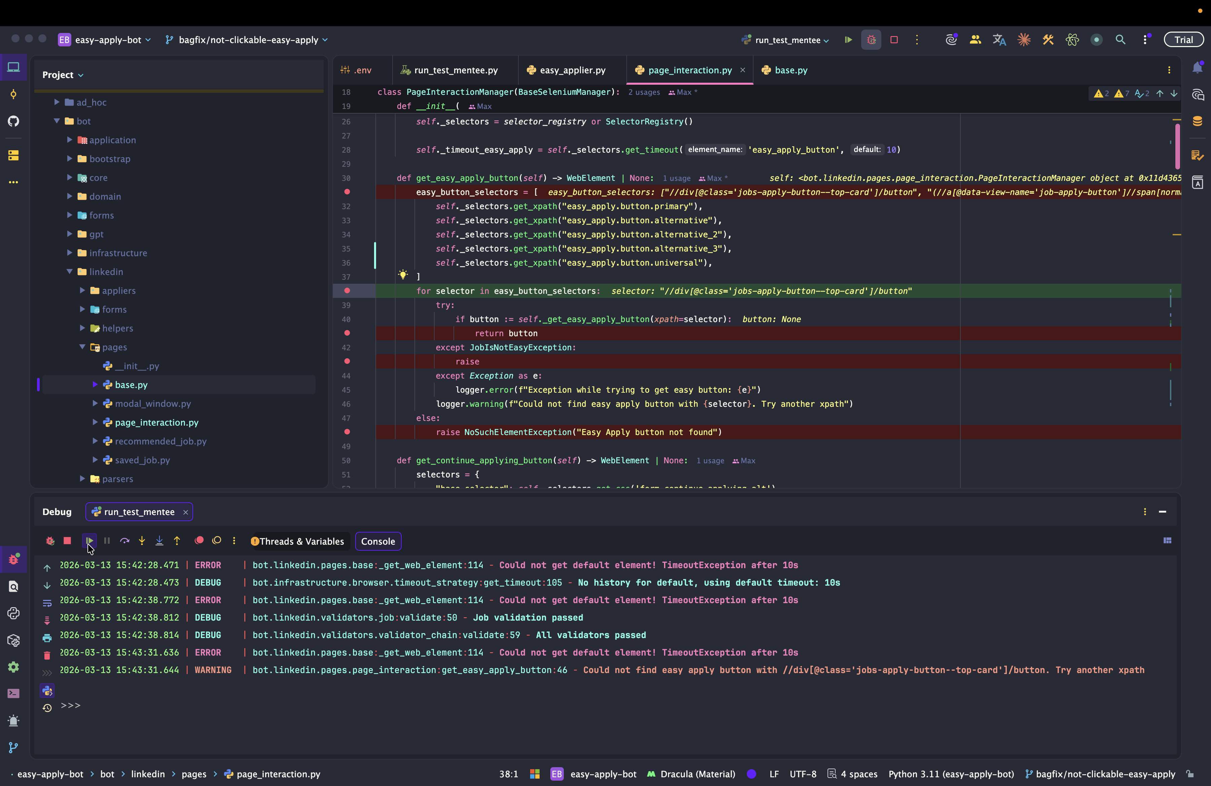The width and height of the screenshot is (1211, 786).
Task: Remove breakpoint at 'raise NoSuchElementException' line
Action: (347, 432)
